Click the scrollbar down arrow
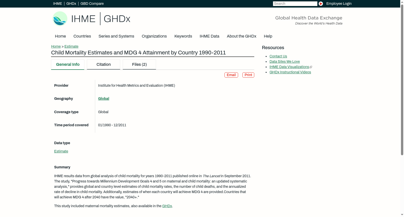 tap(402, 215)
